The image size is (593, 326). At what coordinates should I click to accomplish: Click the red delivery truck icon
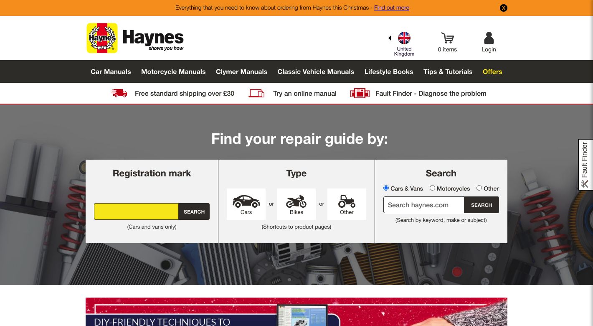pos(119,93)
